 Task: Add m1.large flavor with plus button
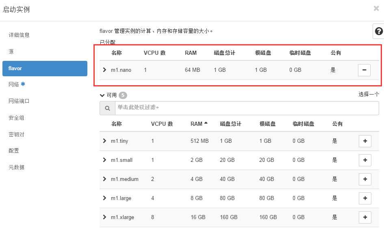[365, 198]
